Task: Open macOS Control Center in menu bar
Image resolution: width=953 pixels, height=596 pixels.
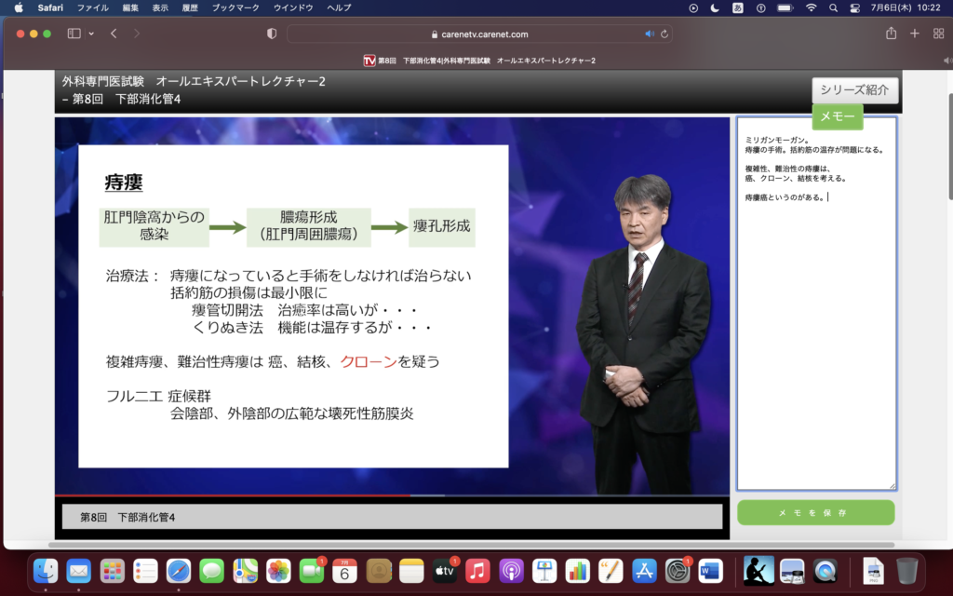Action: pyautogui.click(x=854, y=7)
